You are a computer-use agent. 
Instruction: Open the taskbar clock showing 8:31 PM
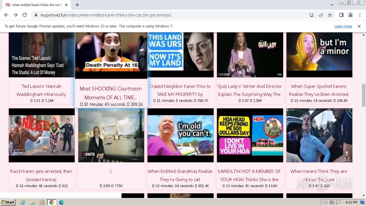click(x=351, y=202)
